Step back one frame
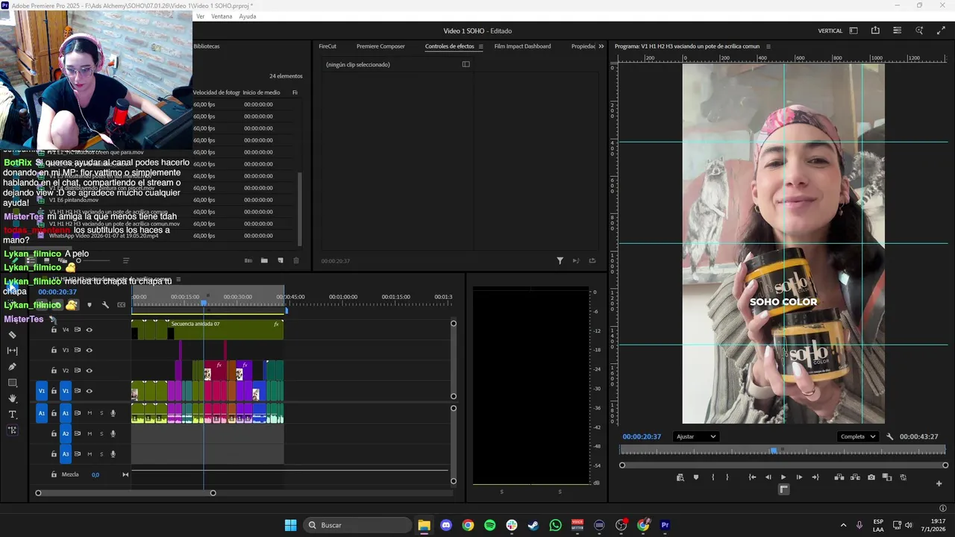Image resolution: width=955 pixels, height=537 pixels. click(x=768, y=477)
